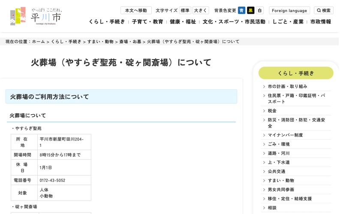Viewport: 343px width, 214px height.
Task: Open 防災・消防団・防犯・交通安全 sidebar link
Action: (296, 123)
